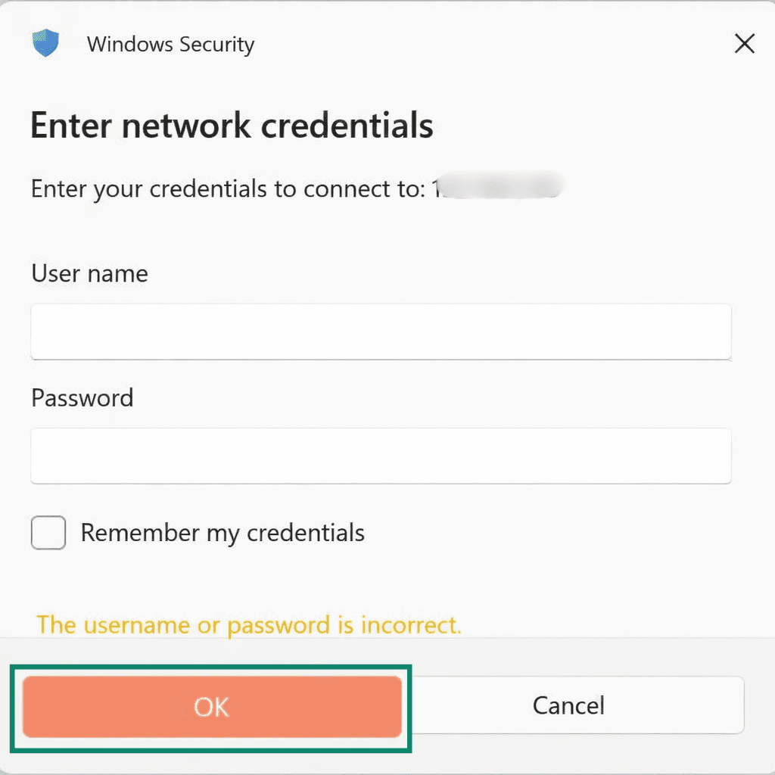Focus the Password text field
The image size is (775, 775).
coord(381,456)
